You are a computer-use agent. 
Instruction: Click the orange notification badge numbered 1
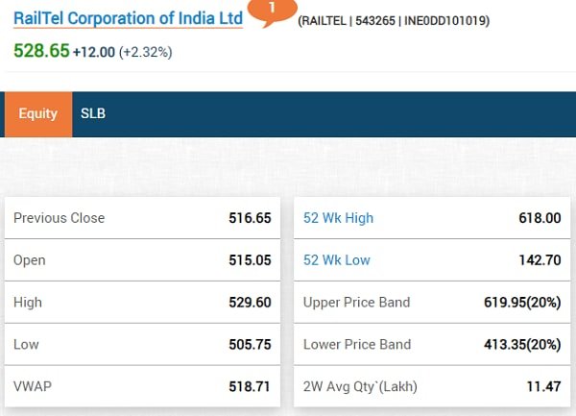(273, 9)
